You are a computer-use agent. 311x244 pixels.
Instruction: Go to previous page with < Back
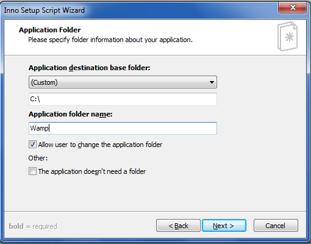[178, 226]
